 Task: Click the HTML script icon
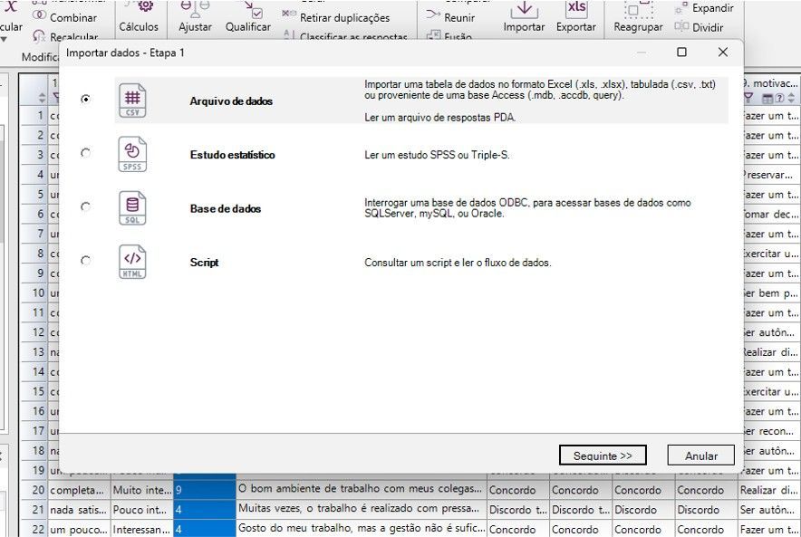click(132, 262)
